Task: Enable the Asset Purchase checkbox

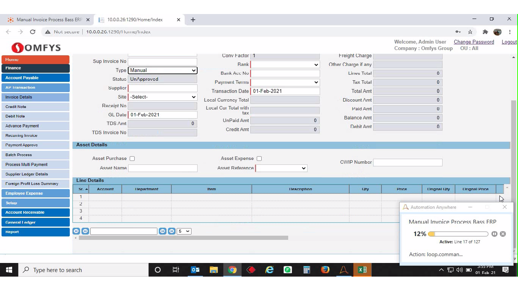Action: pyautogui.click(x=132, y=159)
